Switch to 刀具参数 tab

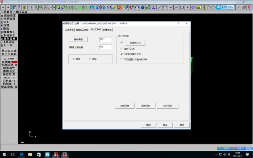(x=70, y=30)
